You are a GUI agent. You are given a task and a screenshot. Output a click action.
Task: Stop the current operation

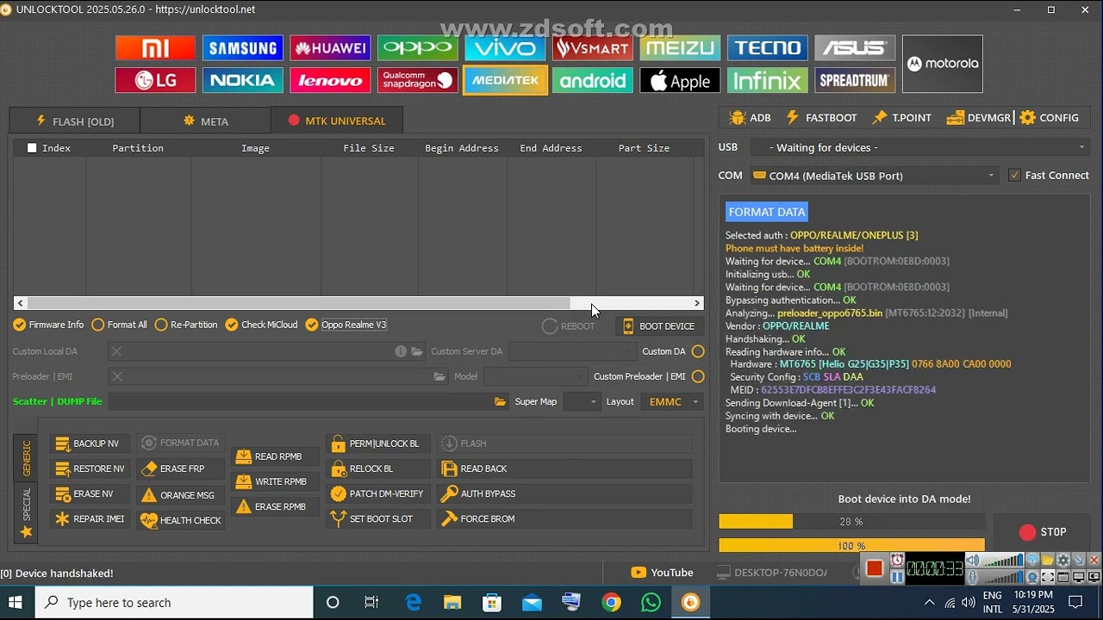[x=1043, y=532]
